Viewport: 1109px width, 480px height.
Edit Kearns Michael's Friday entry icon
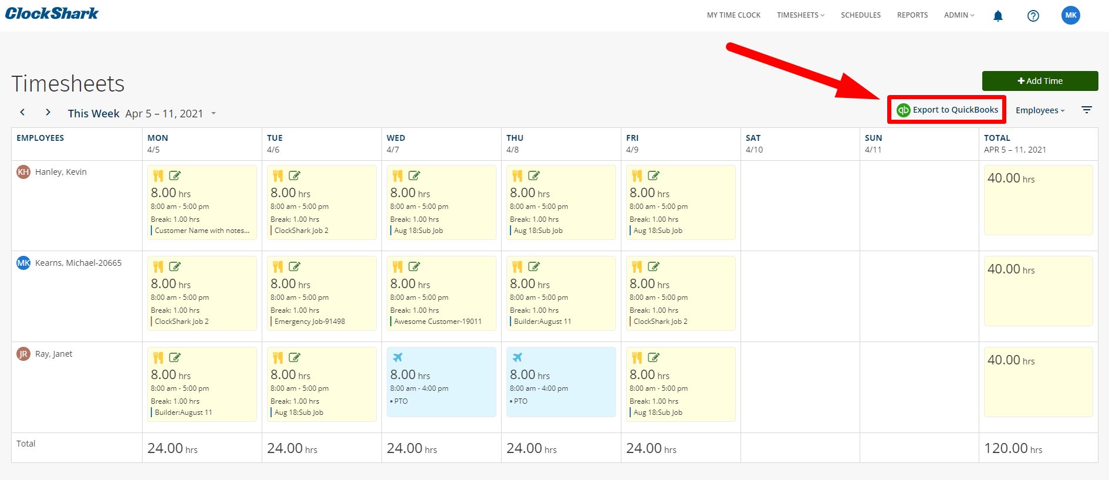pos(654,266)
